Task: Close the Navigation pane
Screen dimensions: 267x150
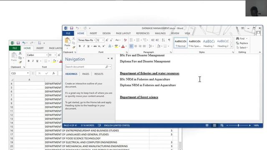Action: [x=112, y=58]
